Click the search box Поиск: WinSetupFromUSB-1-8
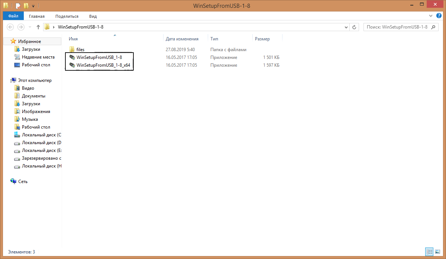 coord(400,27)
